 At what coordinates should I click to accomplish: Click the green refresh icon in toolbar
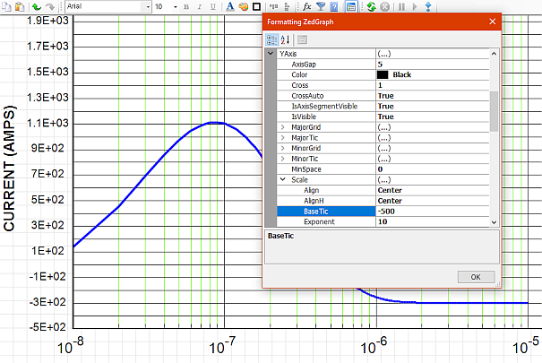[x=372, y=6]
